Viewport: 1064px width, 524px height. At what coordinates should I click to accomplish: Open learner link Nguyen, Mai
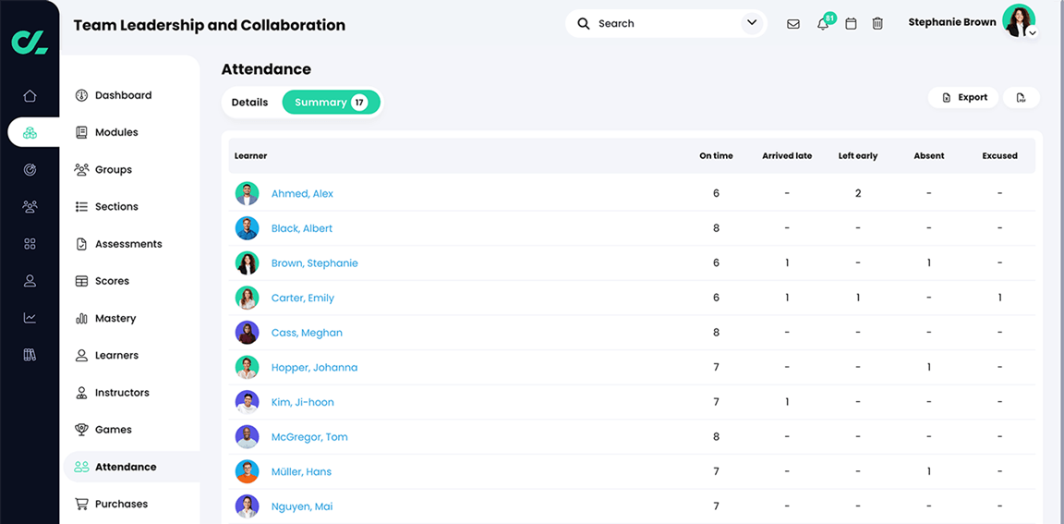[302, 506]
